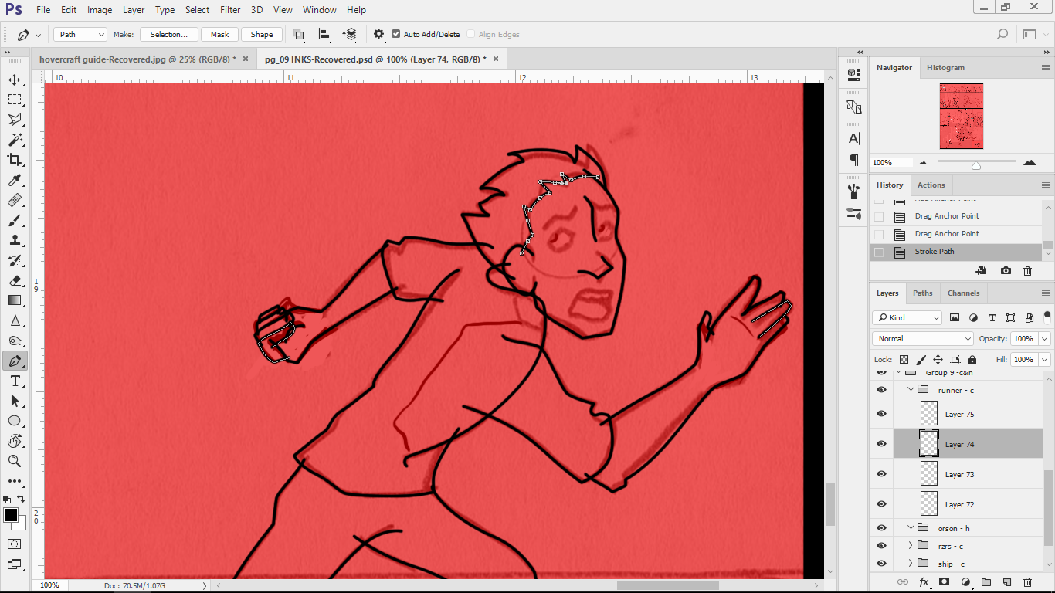This screenshot has width=1055, height=593.
Task: Expand the ship - c layer group
Action: click(x=911, y=564)
